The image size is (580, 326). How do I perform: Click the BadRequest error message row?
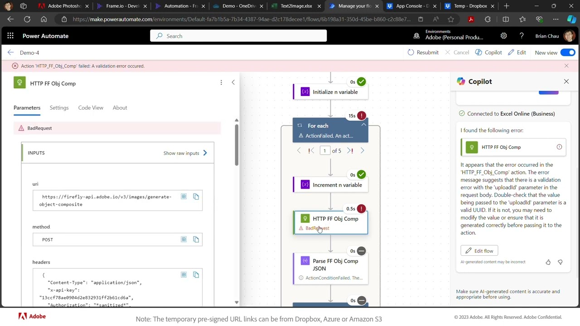[117, 128]
